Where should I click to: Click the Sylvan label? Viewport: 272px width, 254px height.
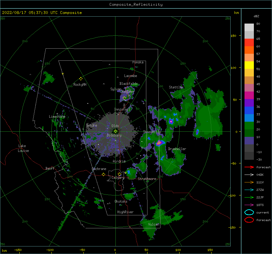pos(116,89)
